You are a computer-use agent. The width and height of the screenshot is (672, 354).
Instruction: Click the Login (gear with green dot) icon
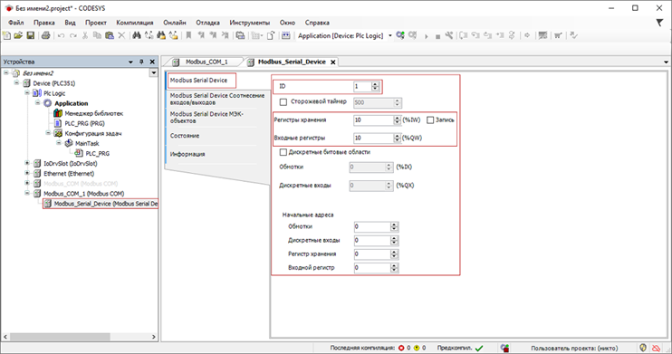click(400, 35)
